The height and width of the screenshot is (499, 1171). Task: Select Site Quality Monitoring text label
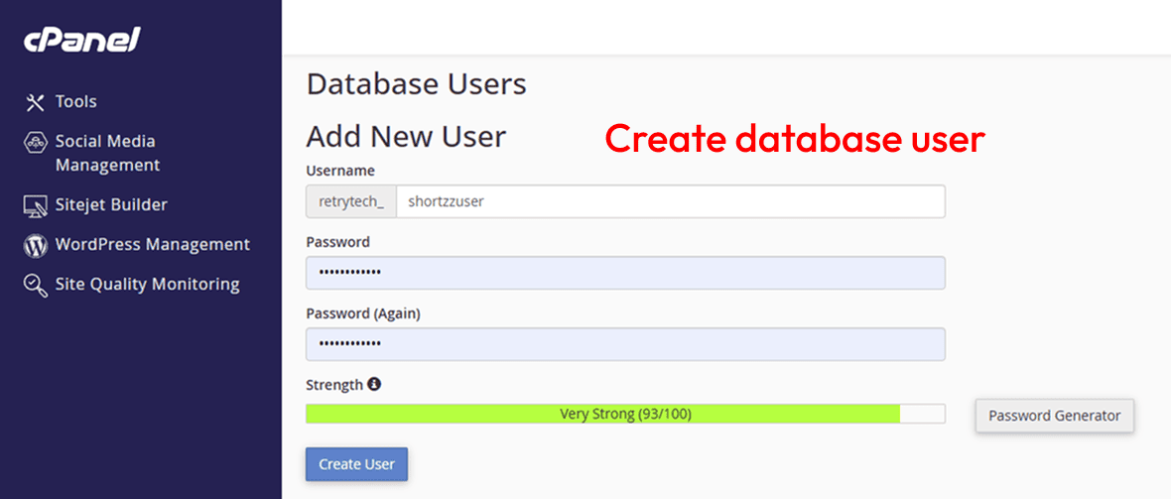pyautogui.click(x=147, y=285)
